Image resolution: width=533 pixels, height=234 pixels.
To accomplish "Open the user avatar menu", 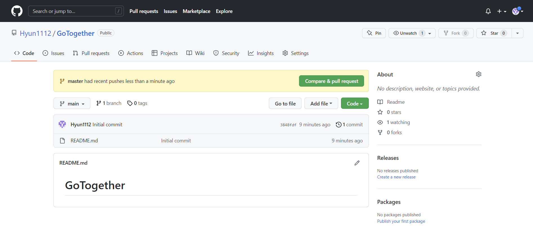I will 518,11.
